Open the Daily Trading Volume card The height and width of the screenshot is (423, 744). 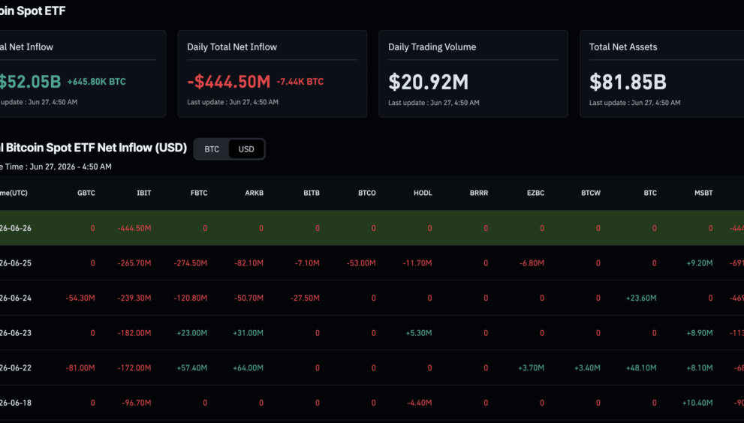(473, 73)
